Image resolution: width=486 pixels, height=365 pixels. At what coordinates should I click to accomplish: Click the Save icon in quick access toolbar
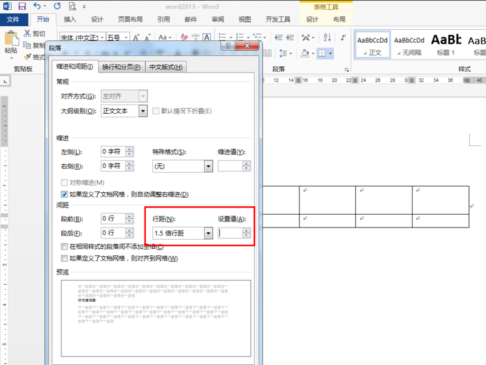pyautogui.click(x=22, y=6)
